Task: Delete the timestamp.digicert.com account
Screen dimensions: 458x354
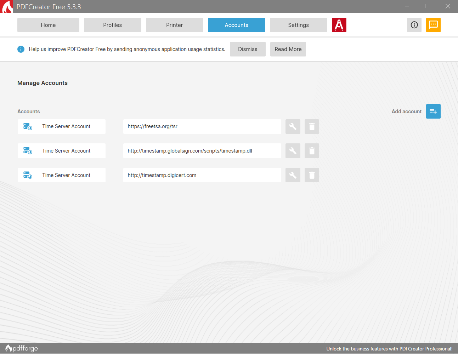Action: click(x=312, y=175)
